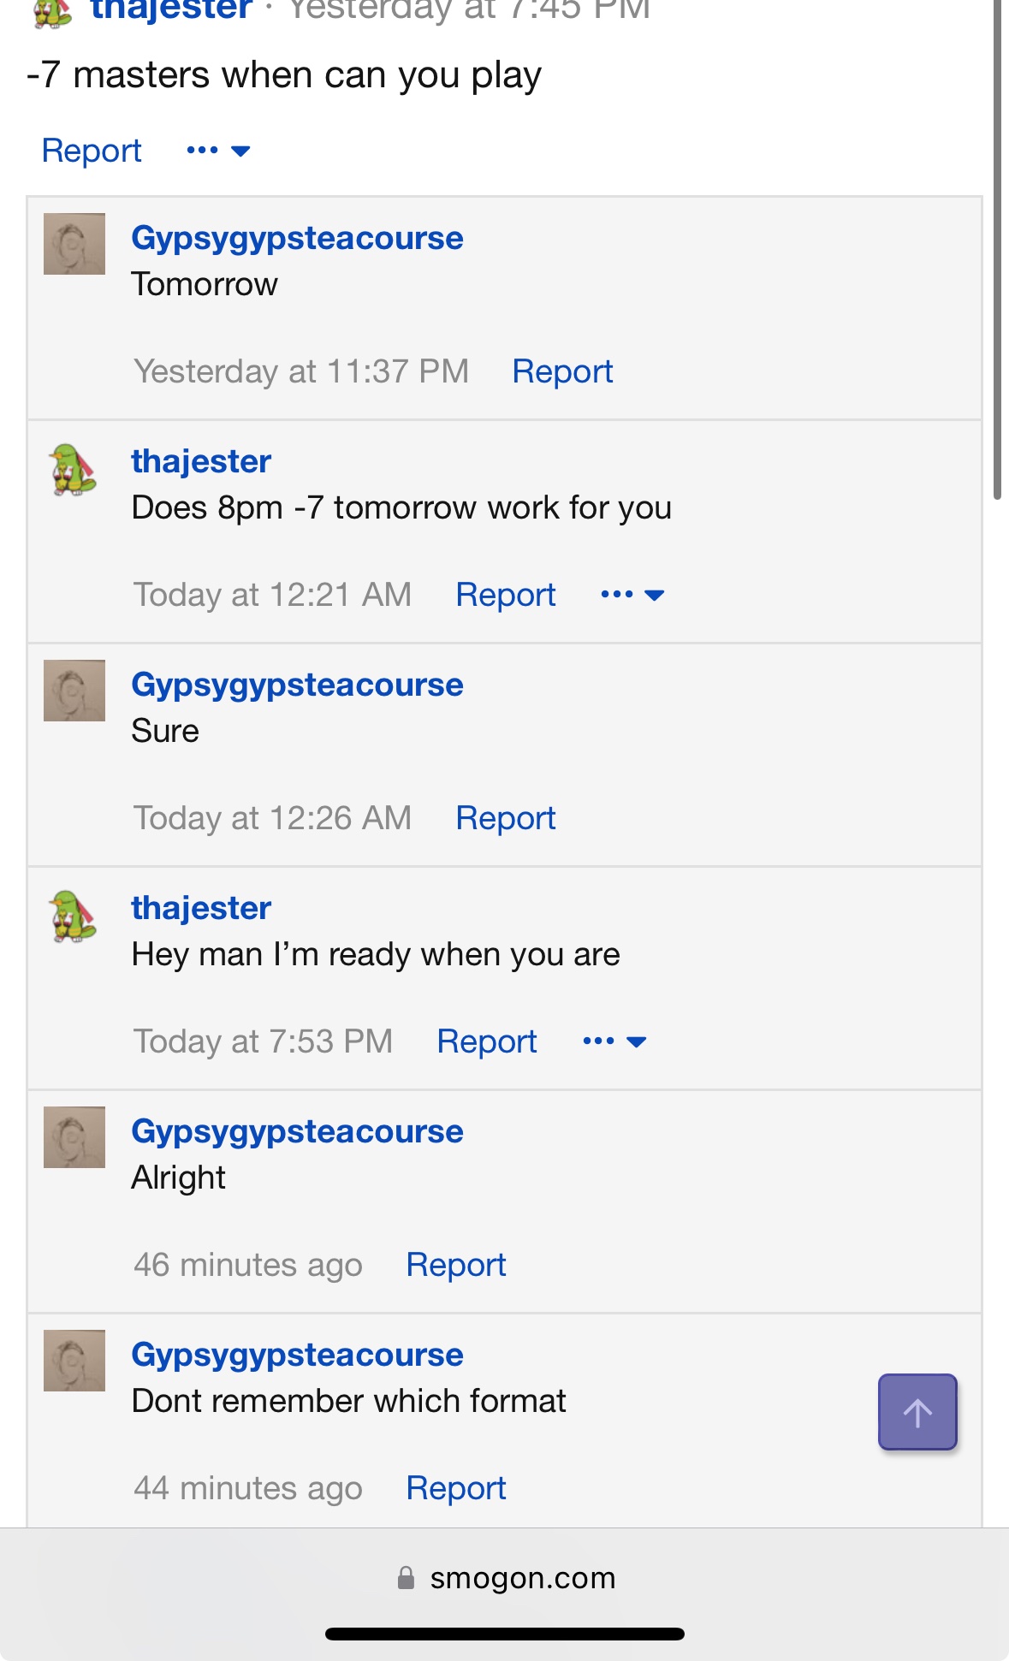Viewport: 1009px width, 1661px height.
Task: Report the "Alright" comment
Action: [455, 1265]
